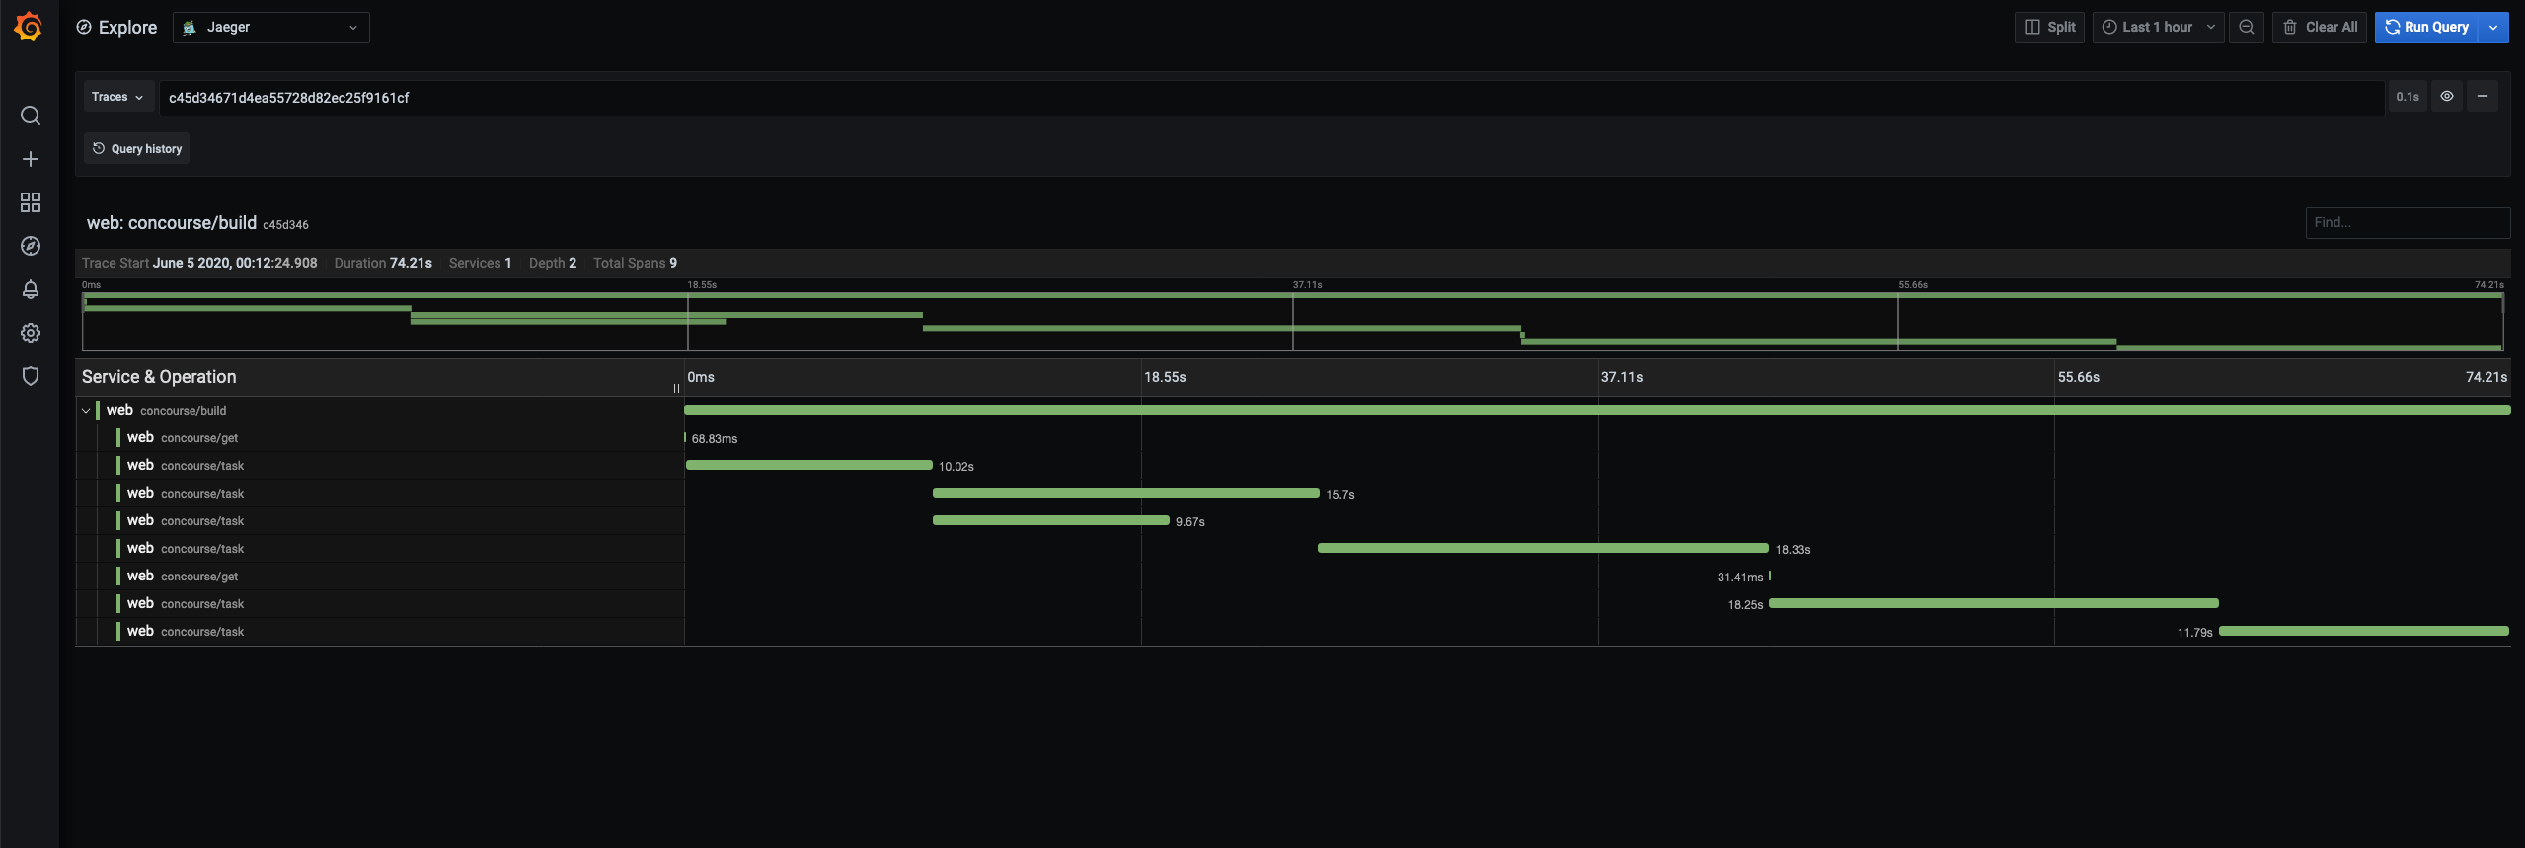Select the first web concourse/get span row
Viewport: 2525px width, 848px height.
(380, 438)
